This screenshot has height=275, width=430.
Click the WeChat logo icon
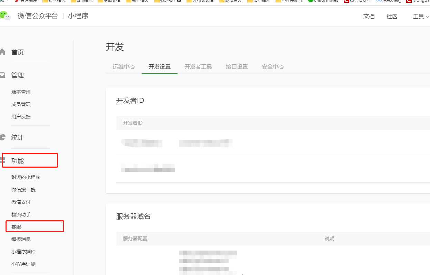tap(4, 16)
